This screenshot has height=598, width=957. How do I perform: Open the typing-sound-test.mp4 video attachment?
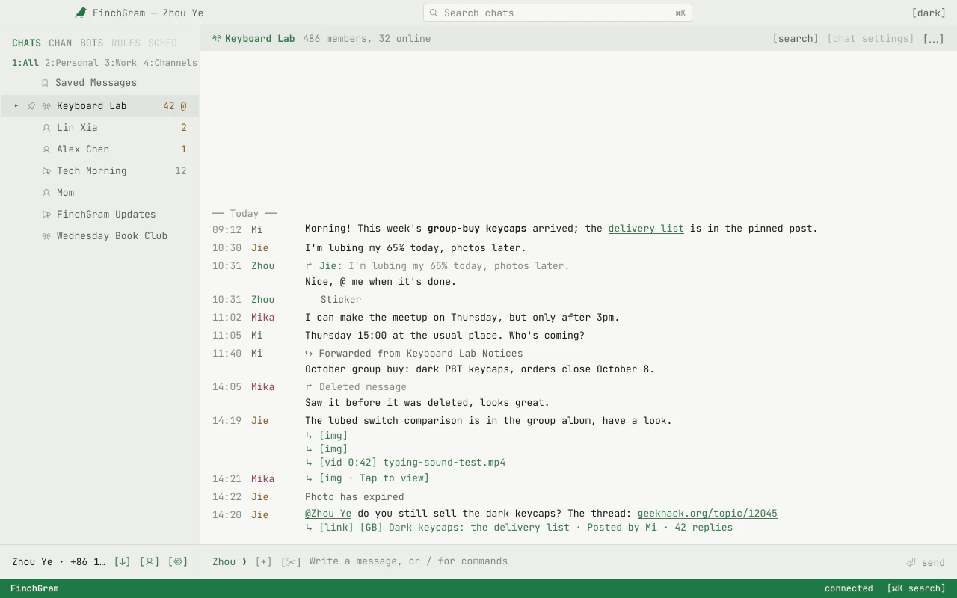(x=405, y=463)
